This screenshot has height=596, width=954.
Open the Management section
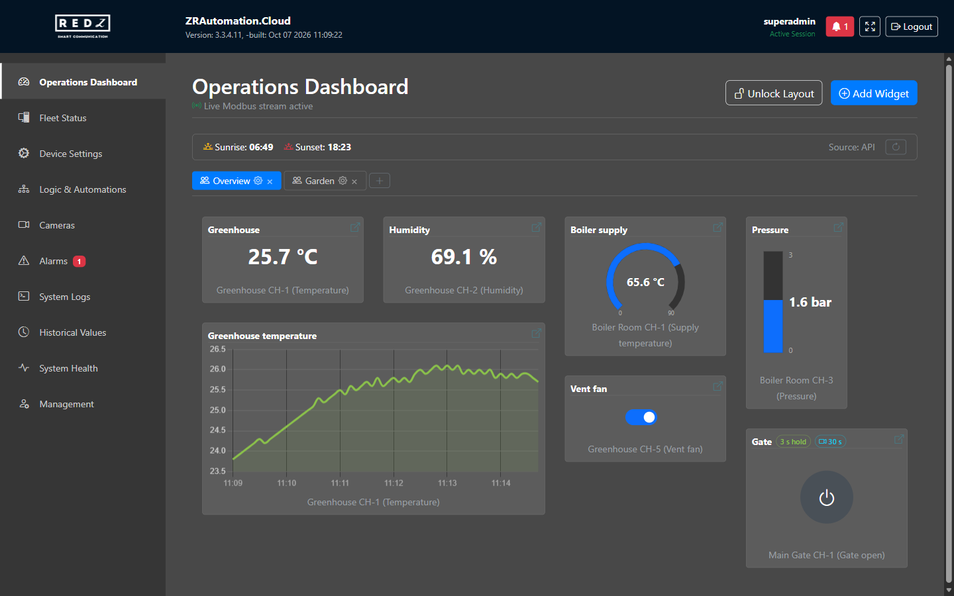point(83,404)
